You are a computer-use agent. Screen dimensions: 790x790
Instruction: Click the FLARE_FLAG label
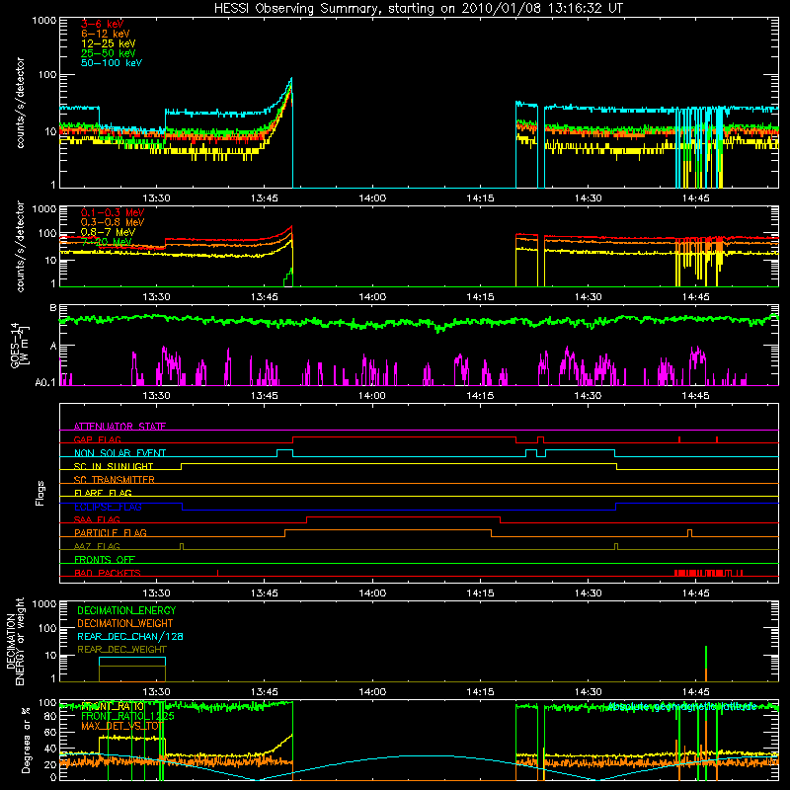pos(103,493)
